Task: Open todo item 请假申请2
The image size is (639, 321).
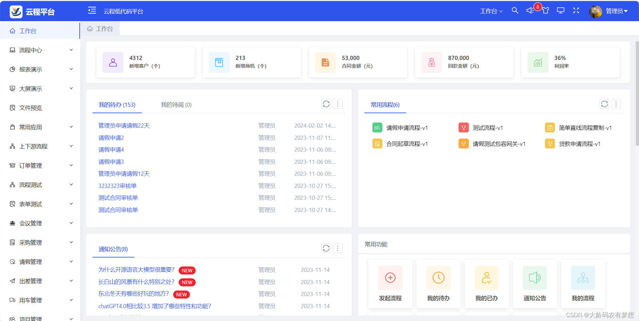Action: tap(111, 138)
